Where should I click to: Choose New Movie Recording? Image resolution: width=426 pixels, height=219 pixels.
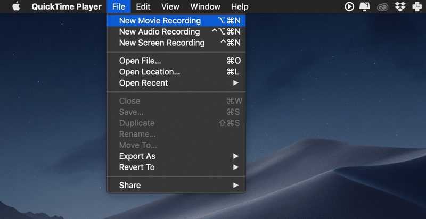pyautogui.click(x=176, y=21)
